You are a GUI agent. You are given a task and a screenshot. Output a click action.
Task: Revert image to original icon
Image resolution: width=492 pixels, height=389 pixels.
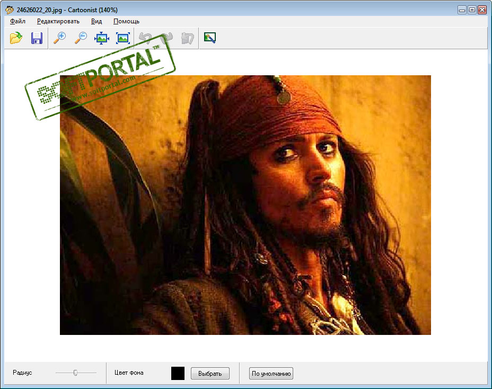tap(188, 38)
